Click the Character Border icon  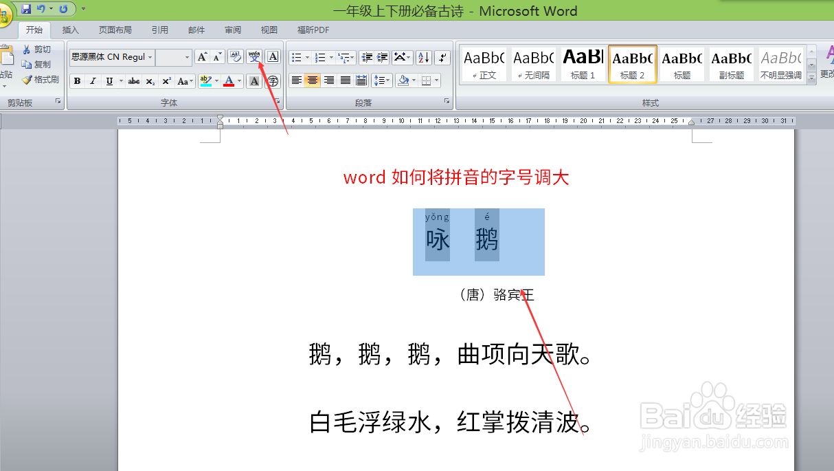273,57
